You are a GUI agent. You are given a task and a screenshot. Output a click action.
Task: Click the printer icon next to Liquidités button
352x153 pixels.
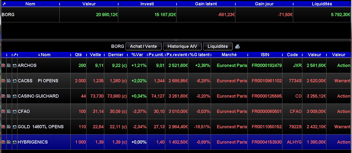(237, 47)
